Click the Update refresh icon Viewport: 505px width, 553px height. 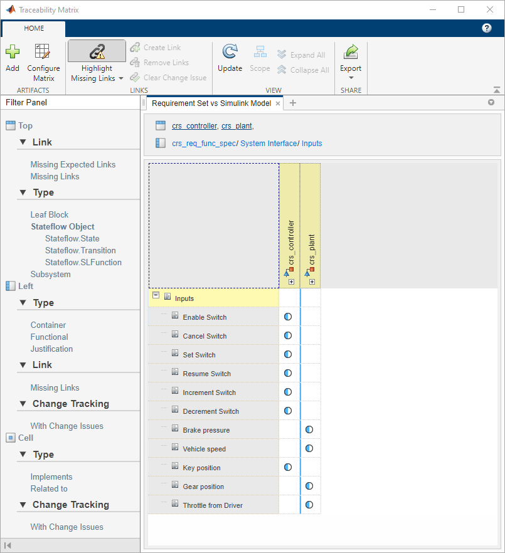pyautogui.click(x=230, y=51)
